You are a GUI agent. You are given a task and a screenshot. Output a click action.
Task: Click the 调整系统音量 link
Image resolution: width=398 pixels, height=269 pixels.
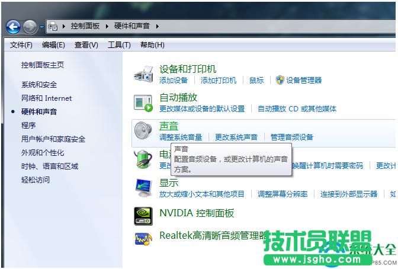(x=181, y=137)
